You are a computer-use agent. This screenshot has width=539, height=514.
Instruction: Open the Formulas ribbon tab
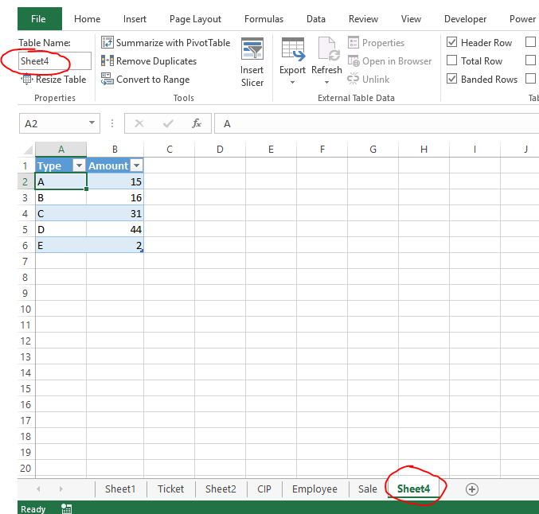(x=264, y=19)
